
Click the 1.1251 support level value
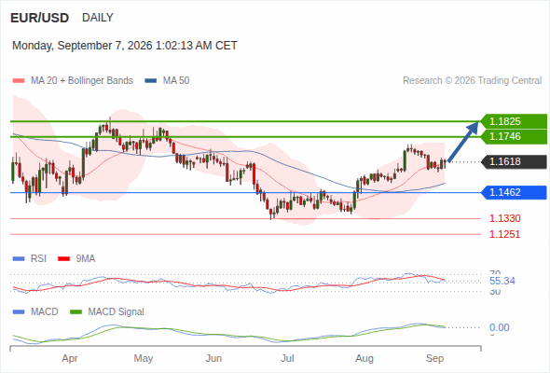click(504, 234)
